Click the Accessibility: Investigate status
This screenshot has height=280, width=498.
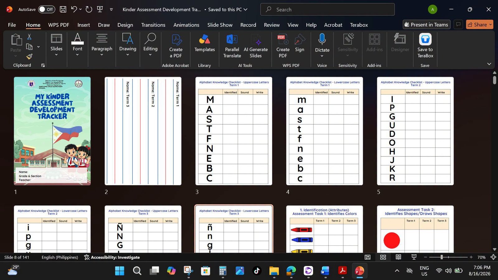click(112, 257)
